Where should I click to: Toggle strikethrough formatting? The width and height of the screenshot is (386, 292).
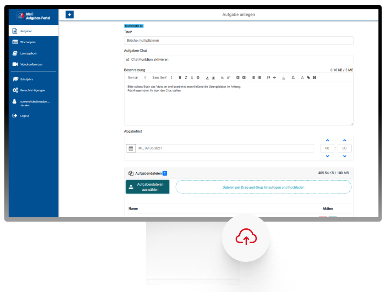198,78
